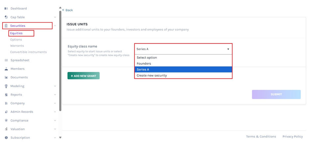Click the Dashboard icon in sidebar

point(6,9)
